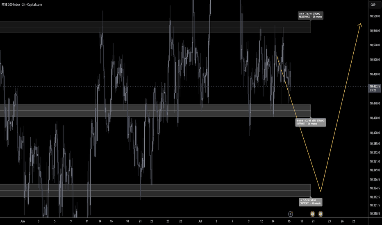Click the 10,400.0 price scale level
Image resolution: width=382 pixels, height=225 pixels.
coord(375,133)
